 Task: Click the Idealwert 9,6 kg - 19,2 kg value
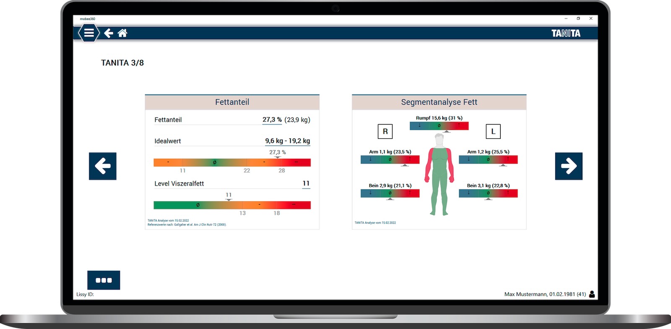(x=287, y=141)
